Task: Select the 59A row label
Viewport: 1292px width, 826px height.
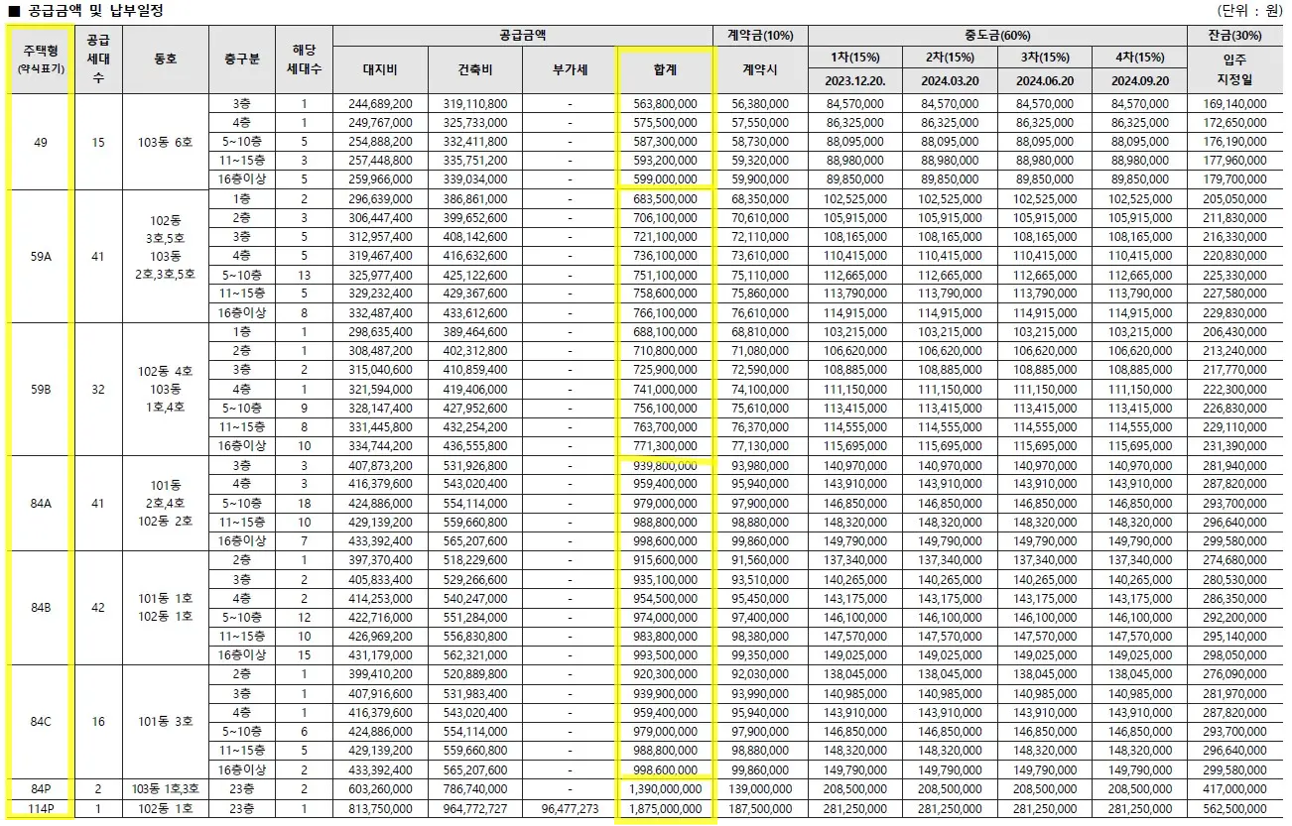Action: (x=38, y=255)
